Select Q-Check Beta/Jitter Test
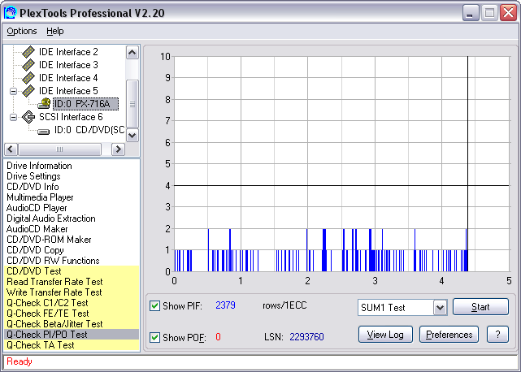 pyautogui.click(x=72, y=324)
